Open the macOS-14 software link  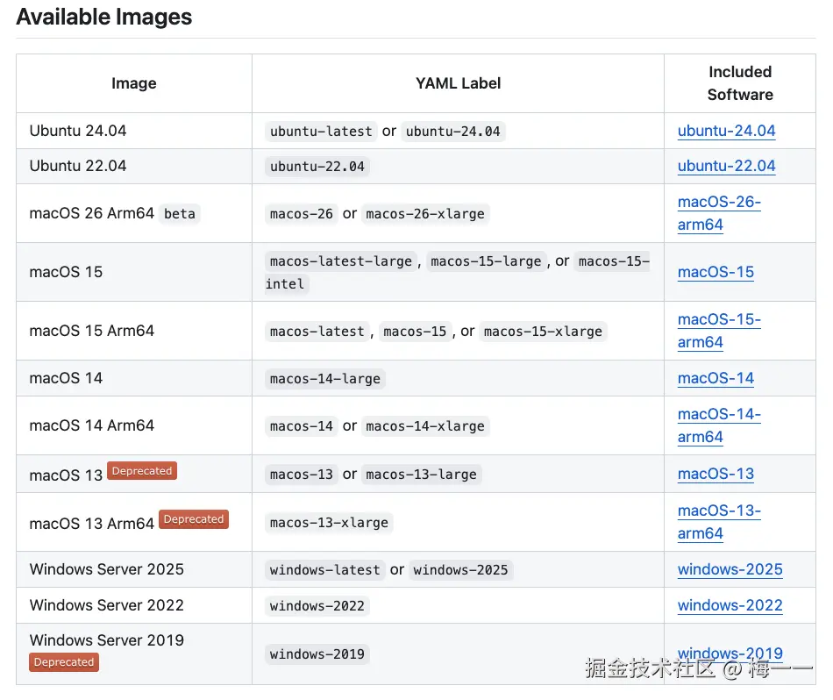coord(716,378)
